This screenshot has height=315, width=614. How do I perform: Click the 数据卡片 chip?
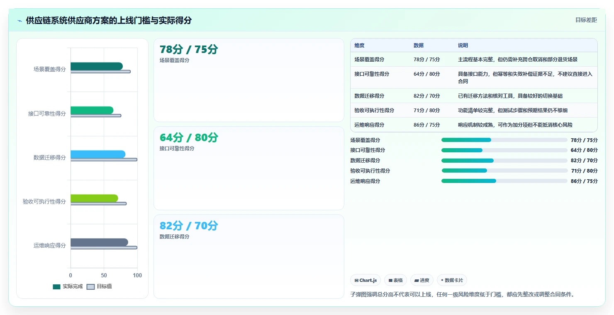pos(452,280)
